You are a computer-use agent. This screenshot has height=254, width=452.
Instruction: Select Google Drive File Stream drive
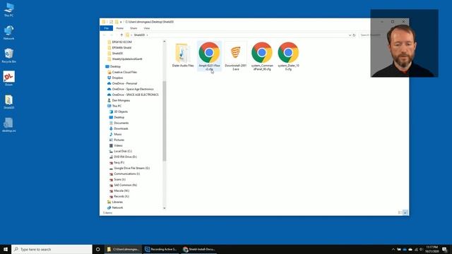132,168
